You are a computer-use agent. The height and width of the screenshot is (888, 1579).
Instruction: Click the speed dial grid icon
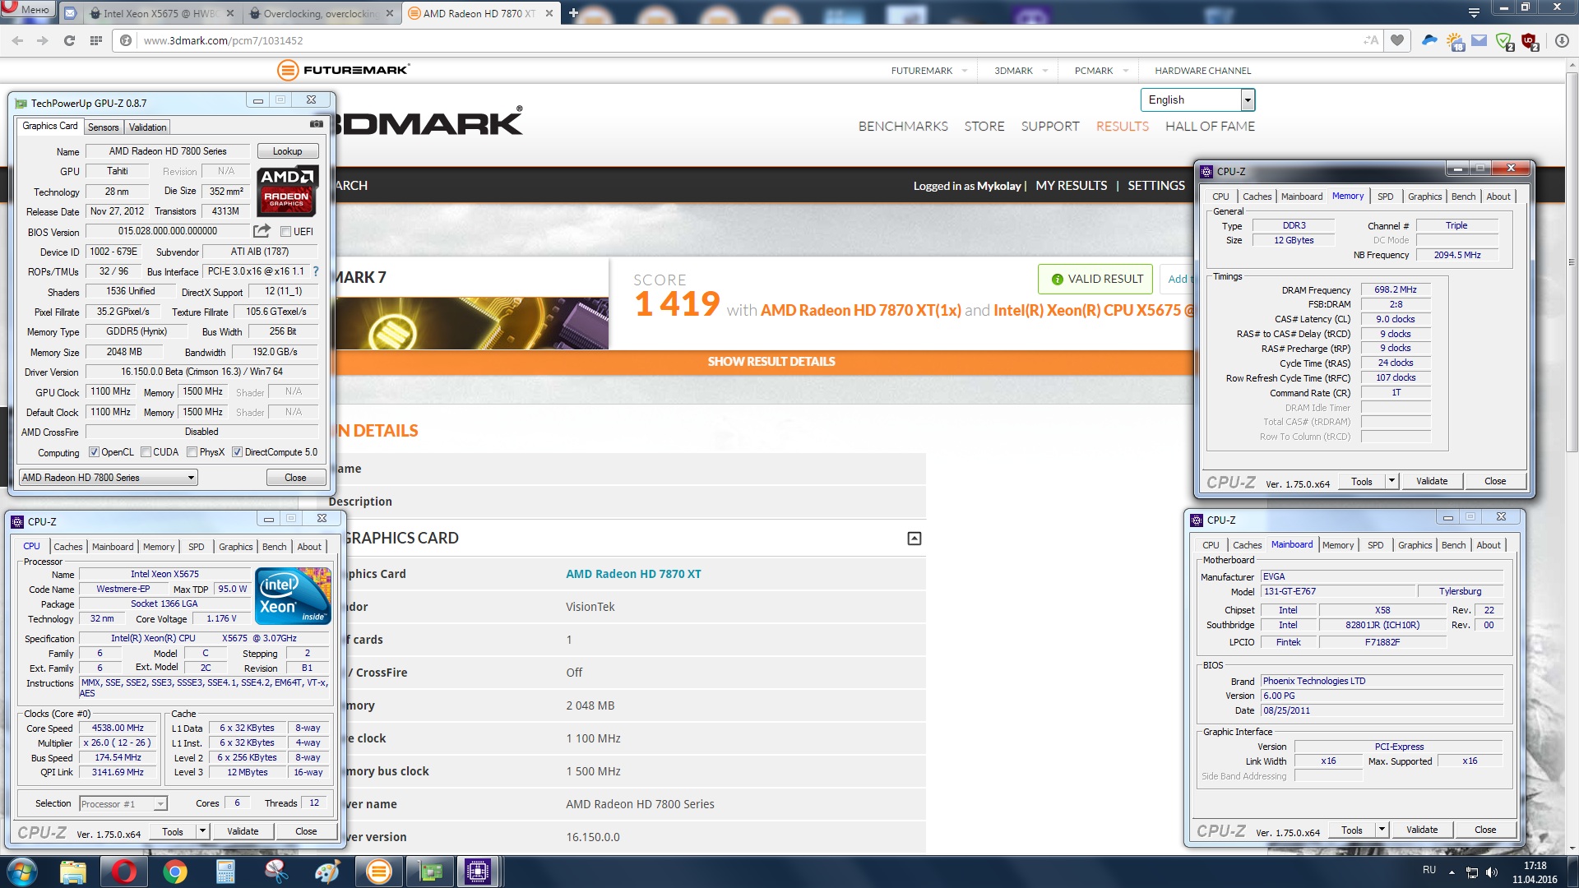96,40
